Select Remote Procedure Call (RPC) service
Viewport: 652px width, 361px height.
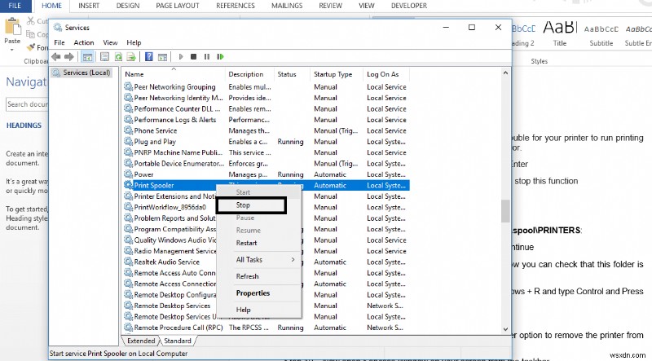[267, 328]
